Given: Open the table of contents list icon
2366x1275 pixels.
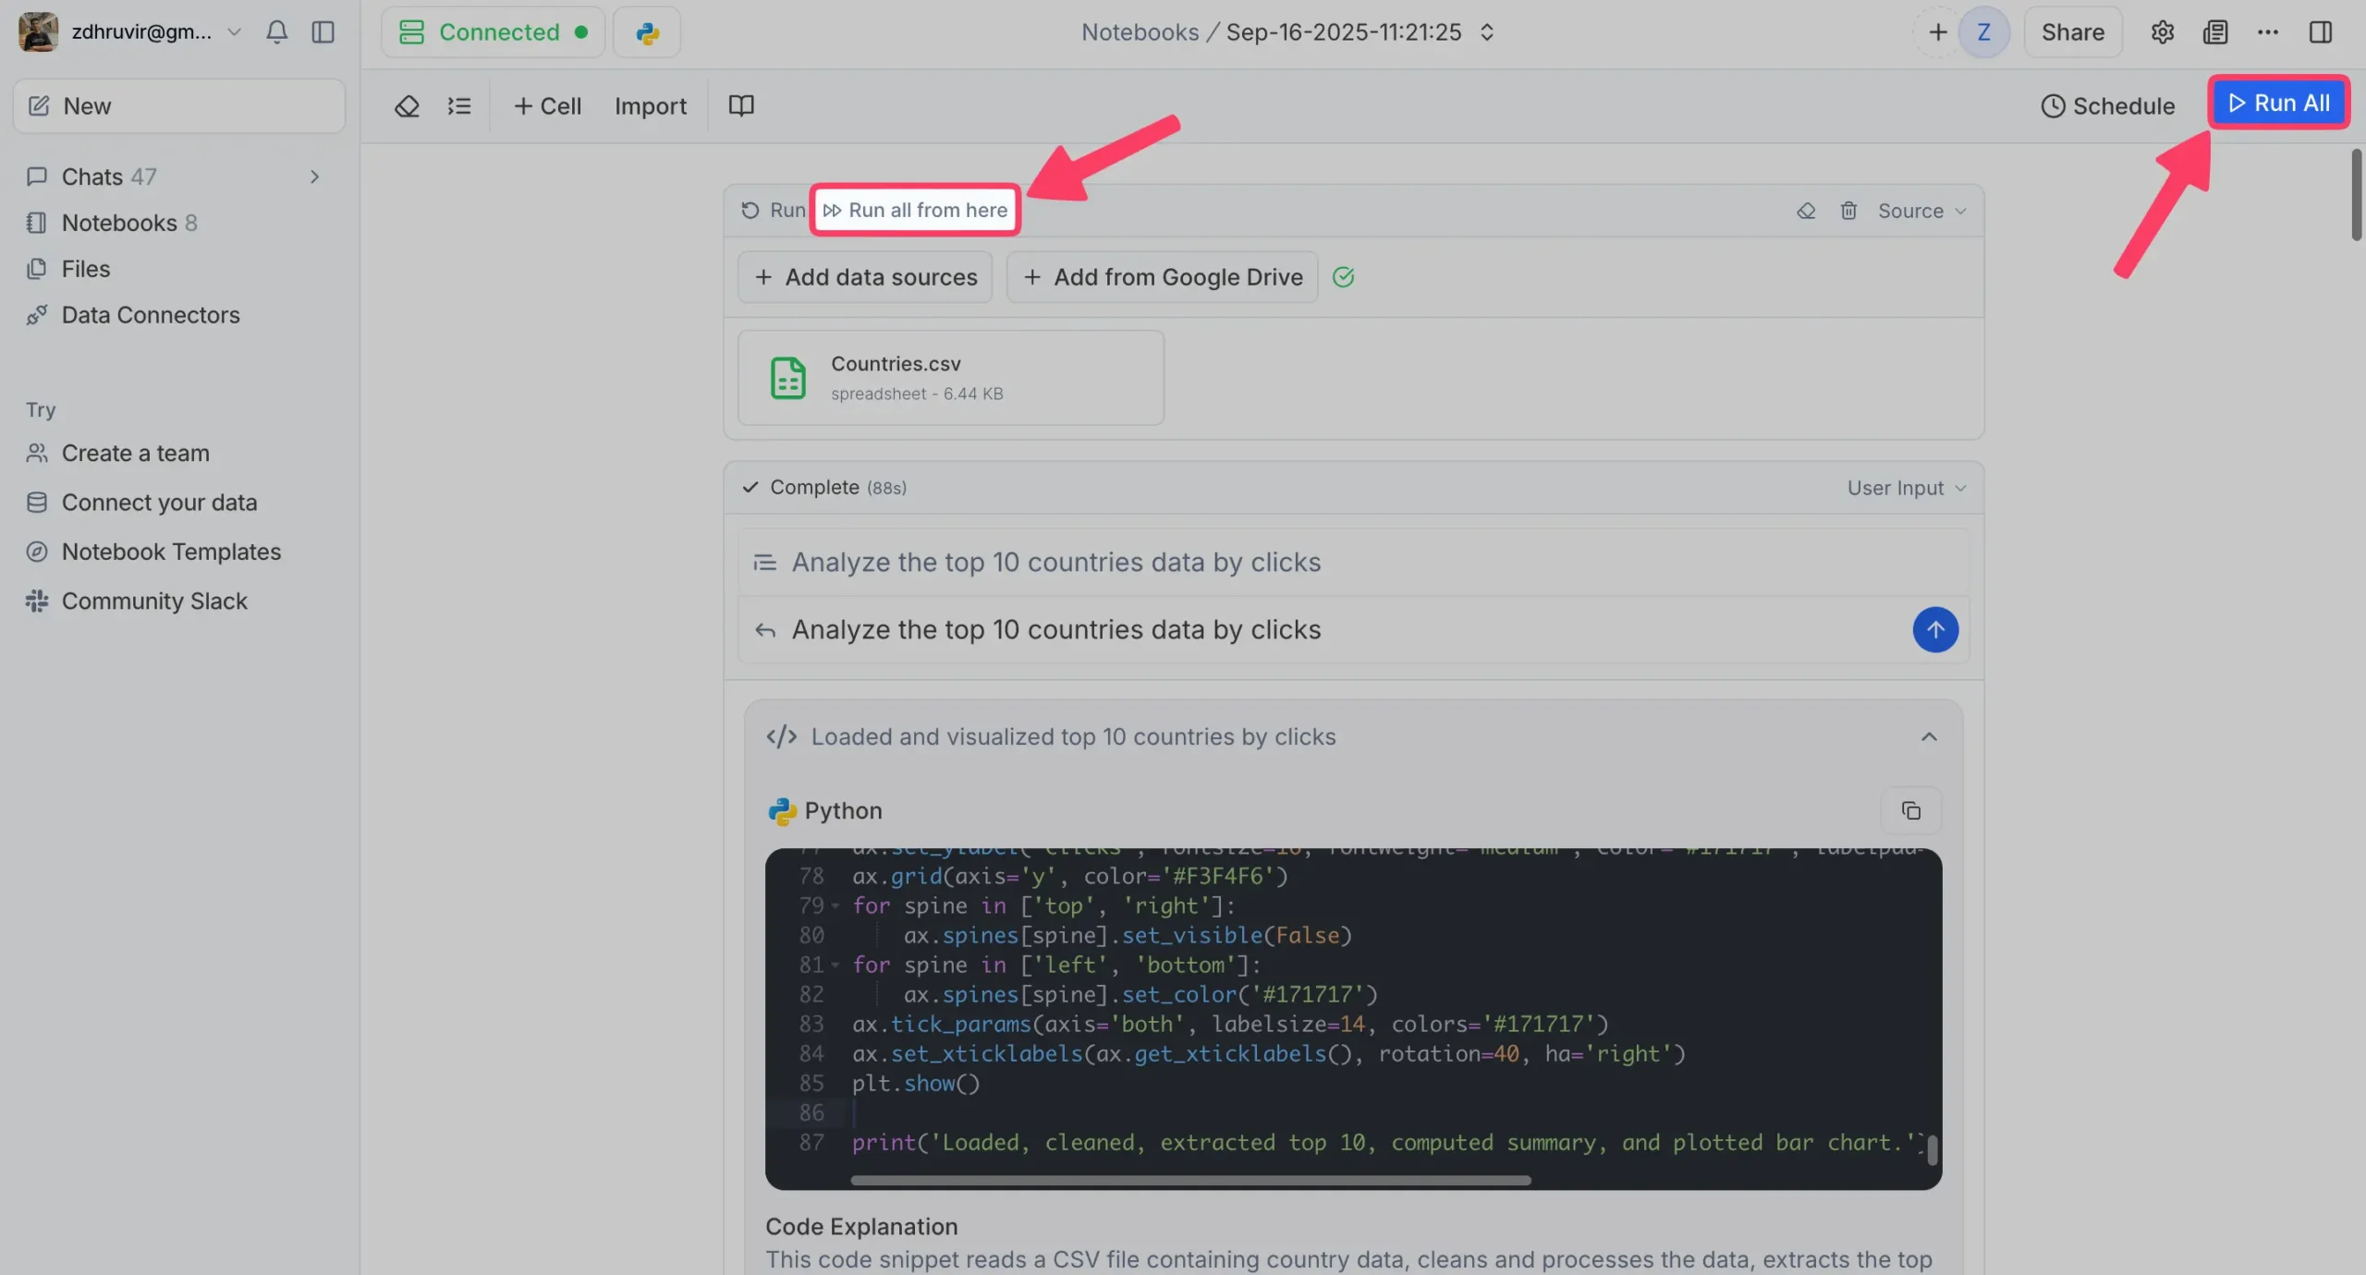Looking at the screenshot, I should click(459, 106).
